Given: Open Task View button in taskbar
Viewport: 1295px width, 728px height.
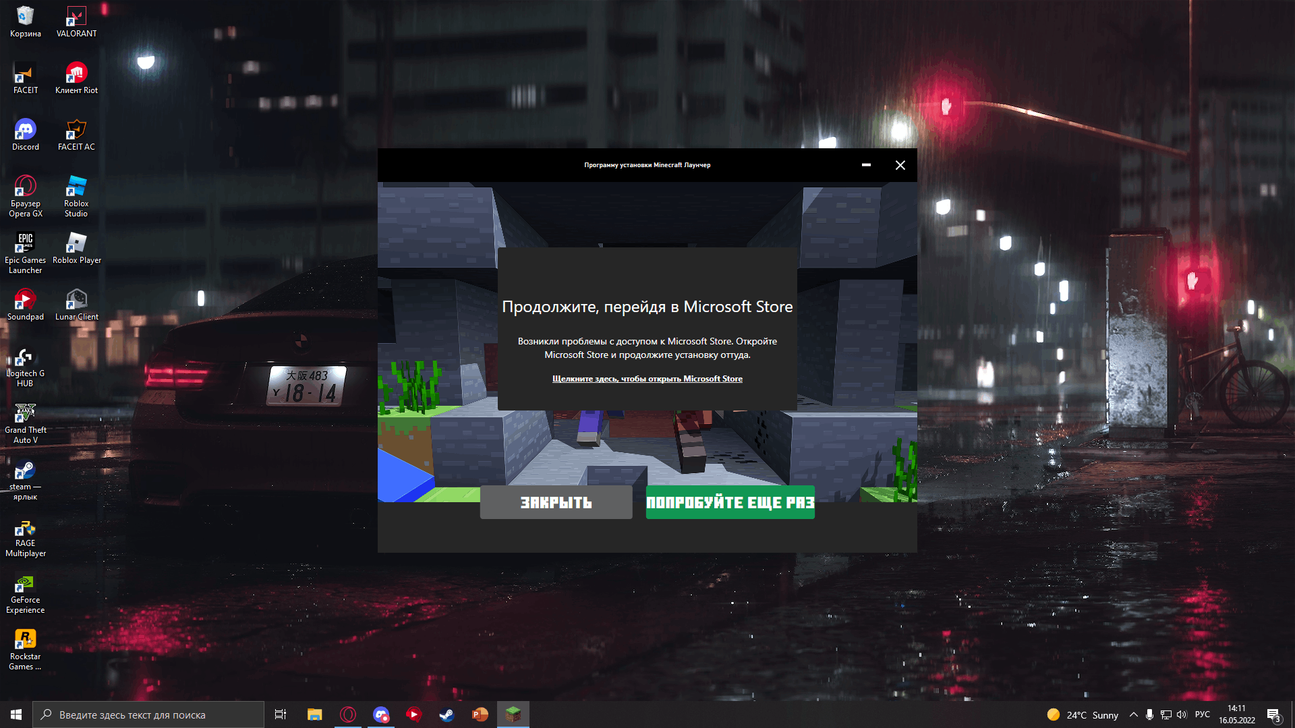Looking at the screenshot, I should 280,715.
